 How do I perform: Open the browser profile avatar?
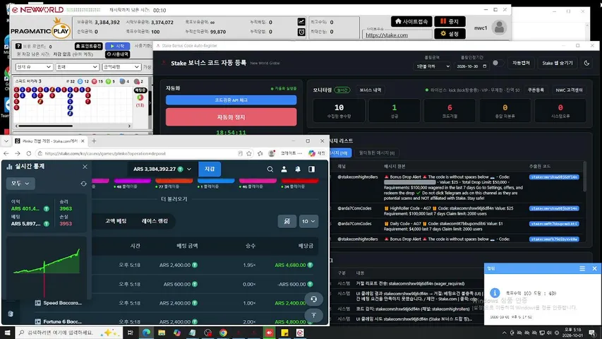(x=272, y=153)
